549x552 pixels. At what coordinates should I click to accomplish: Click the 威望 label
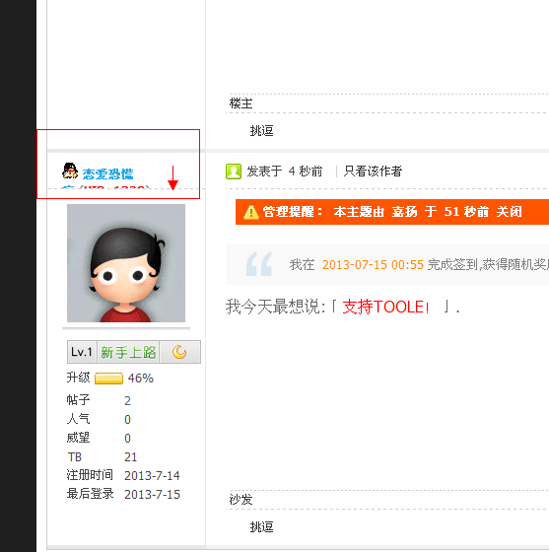click(79, 438)
